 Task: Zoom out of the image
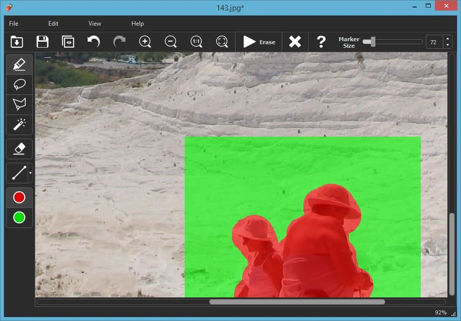(171, 42)
